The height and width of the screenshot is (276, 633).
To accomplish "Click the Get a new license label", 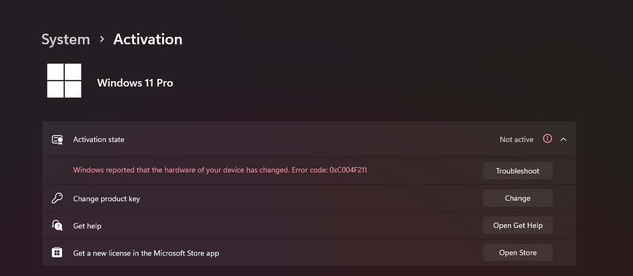I will [x=146, y=254].
